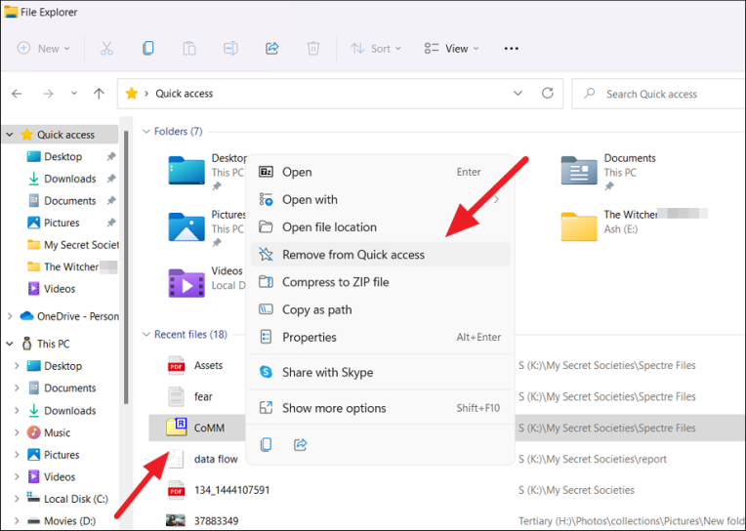Open the Sort dropdown
This screenshot has width=746, height=531.
[x=373, y=48]
